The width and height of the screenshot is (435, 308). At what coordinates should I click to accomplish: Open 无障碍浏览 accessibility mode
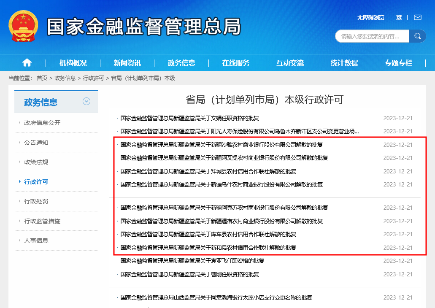click(x=370, y=17)
